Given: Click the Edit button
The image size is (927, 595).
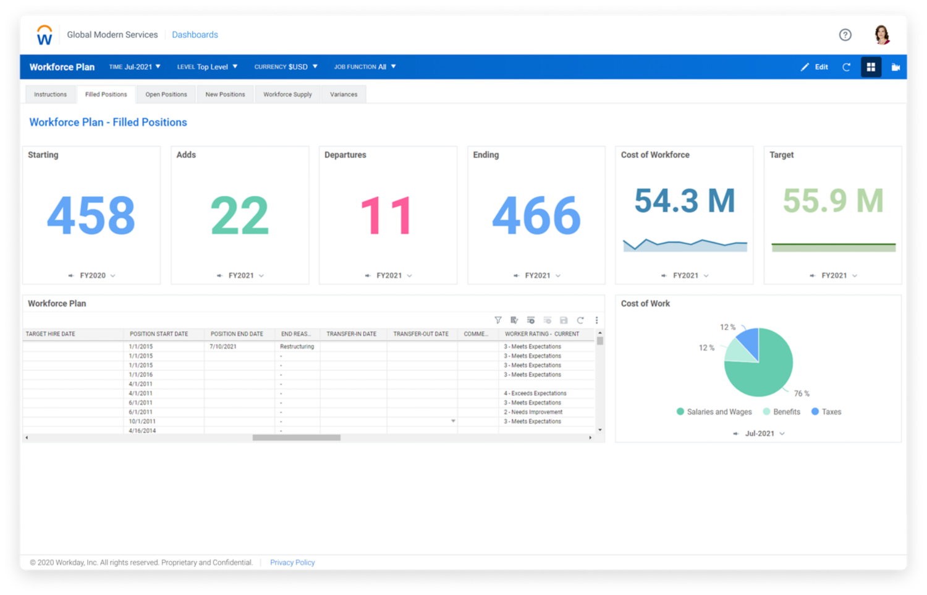Looking at the screenshot, I should coord(815,67).
